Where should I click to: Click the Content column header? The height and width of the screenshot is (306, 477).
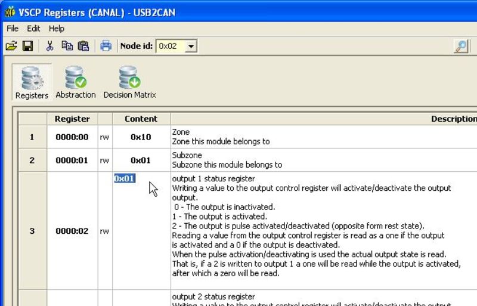pyautogui.click(x=141, y=119)
